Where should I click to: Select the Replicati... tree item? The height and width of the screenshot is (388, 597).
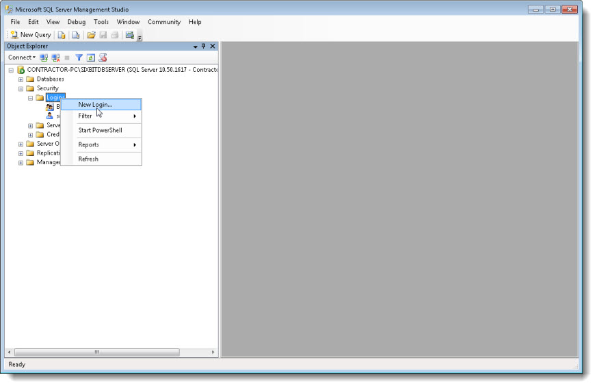(48, 153)
